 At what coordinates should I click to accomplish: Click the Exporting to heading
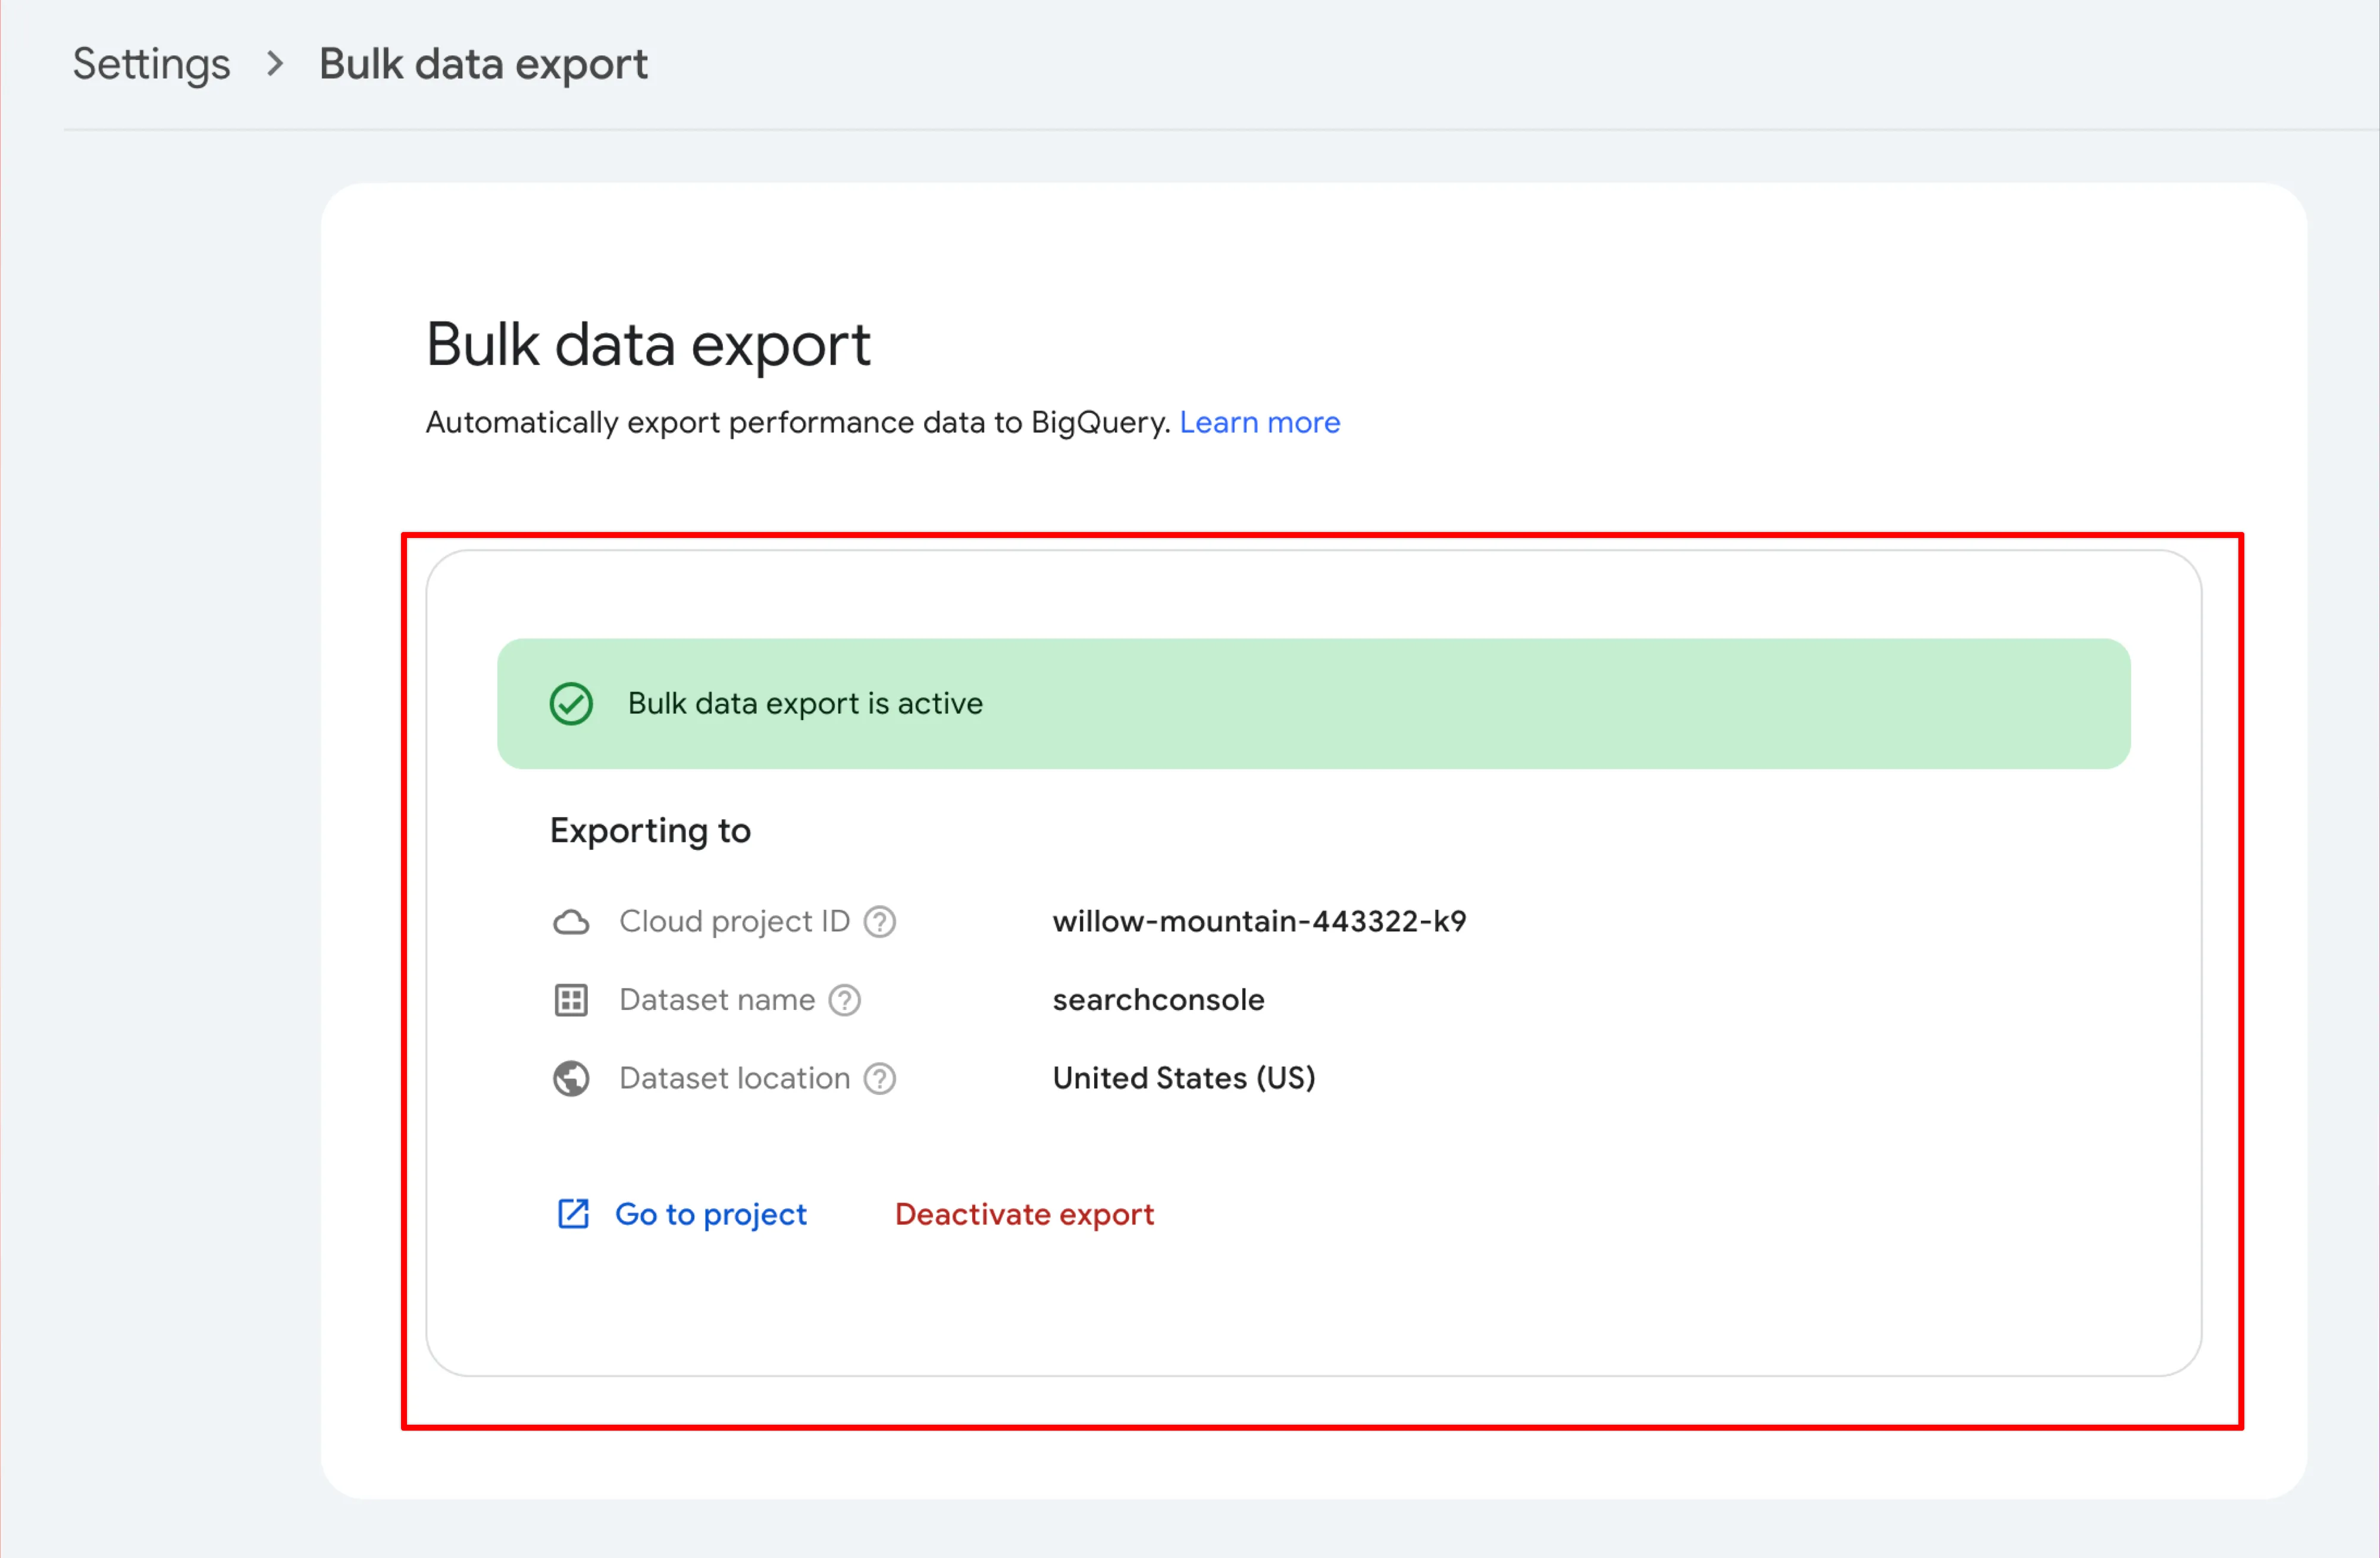[x=650, y=831]
